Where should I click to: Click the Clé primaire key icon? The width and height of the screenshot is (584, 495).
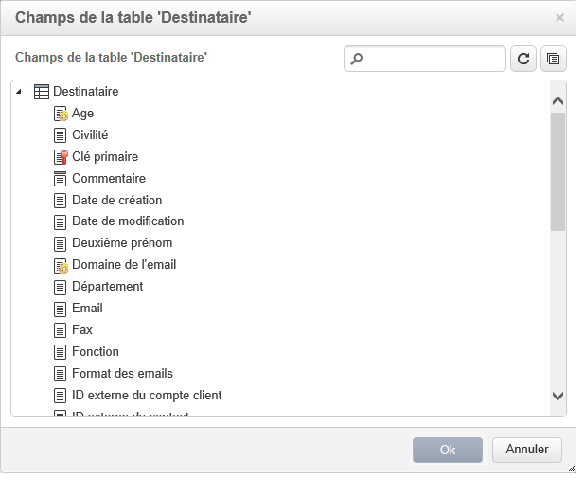tap(61, 157)
